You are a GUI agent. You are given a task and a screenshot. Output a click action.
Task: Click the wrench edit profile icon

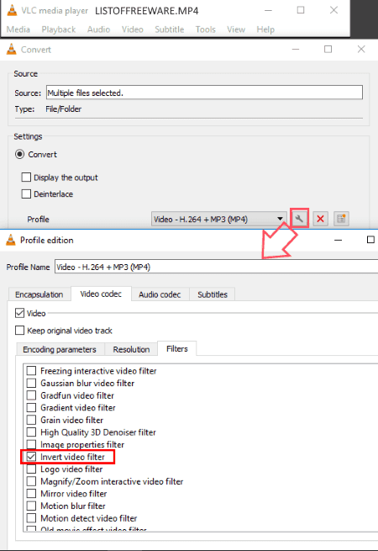pyautogui.click(x=299, y=219)
